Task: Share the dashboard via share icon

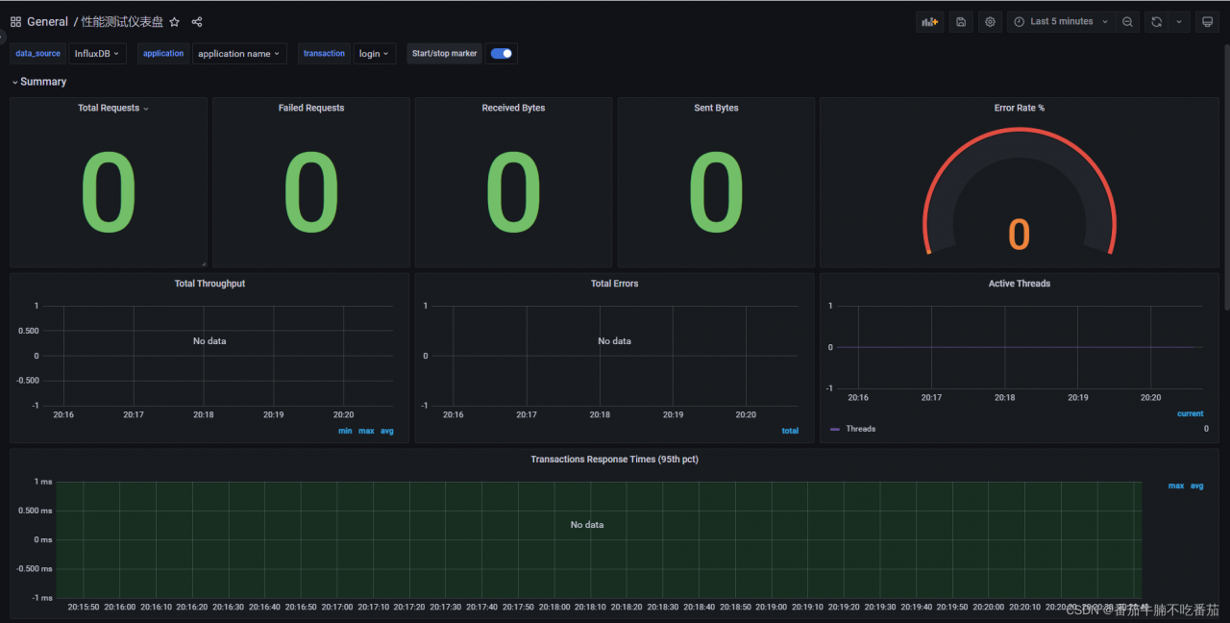Action: [x=197, y=22]
